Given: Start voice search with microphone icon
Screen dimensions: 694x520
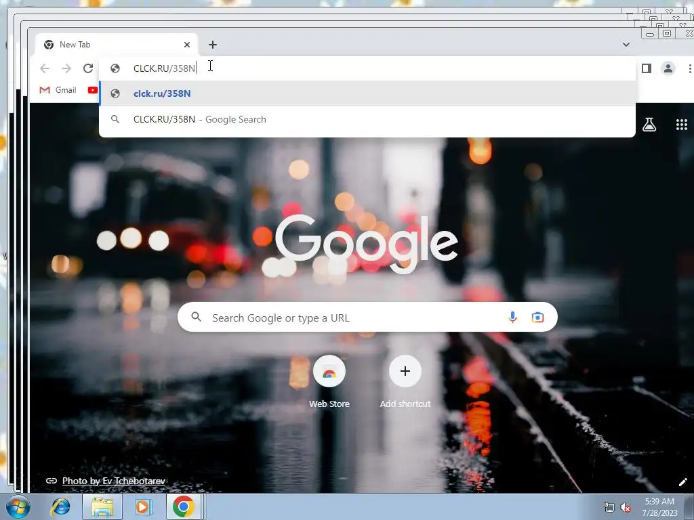Looking at the screenshot, I should click(512, 317).
